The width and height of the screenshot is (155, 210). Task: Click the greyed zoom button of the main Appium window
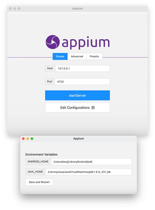(x=19, y=9)
